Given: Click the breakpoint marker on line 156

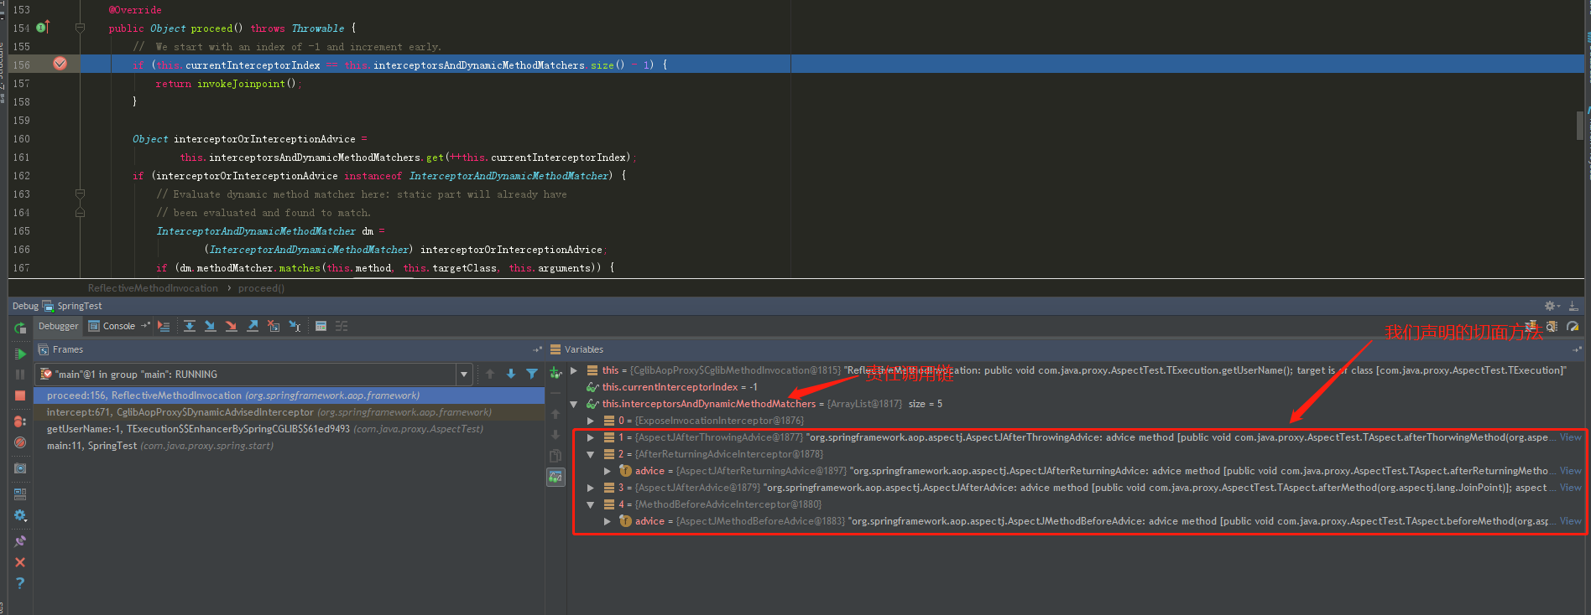Looking at the screenshot, I should coord(60,64).
